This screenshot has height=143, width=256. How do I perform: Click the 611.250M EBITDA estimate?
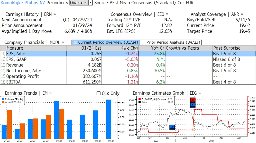point(92,82)
